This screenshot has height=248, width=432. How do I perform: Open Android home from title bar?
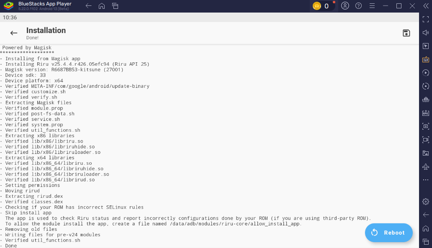pos(102,6)
